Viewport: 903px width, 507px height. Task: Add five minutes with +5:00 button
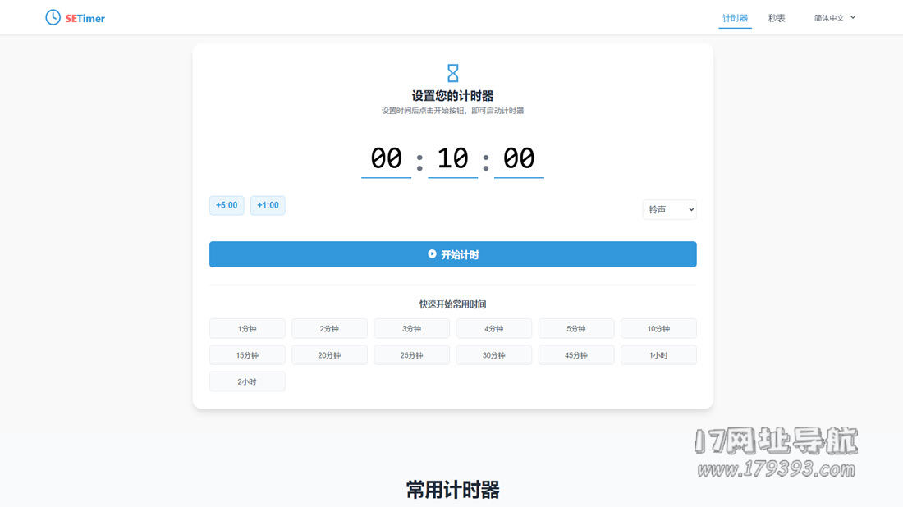227,205
